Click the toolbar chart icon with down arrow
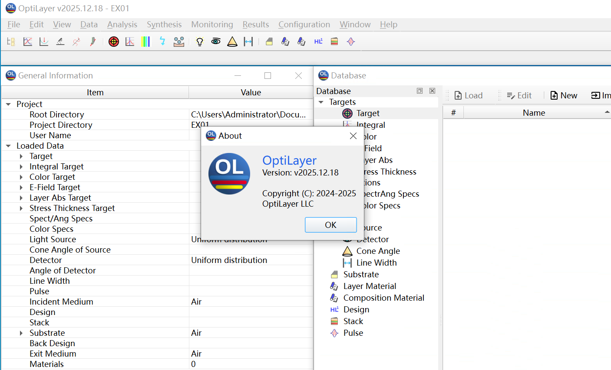Viewport: 611px width, 370px height. pyautogui.click(x=44, y=42)
